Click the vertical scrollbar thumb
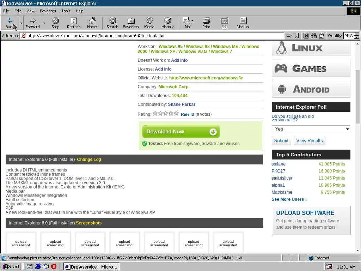This screenshot has width=361, height=271. point(357,97)
